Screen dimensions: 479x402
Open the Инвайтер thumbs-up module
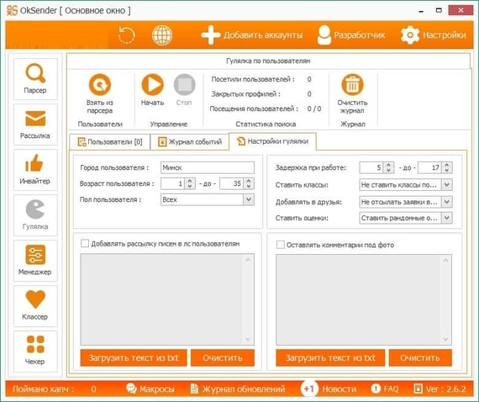tap(35, 170)
